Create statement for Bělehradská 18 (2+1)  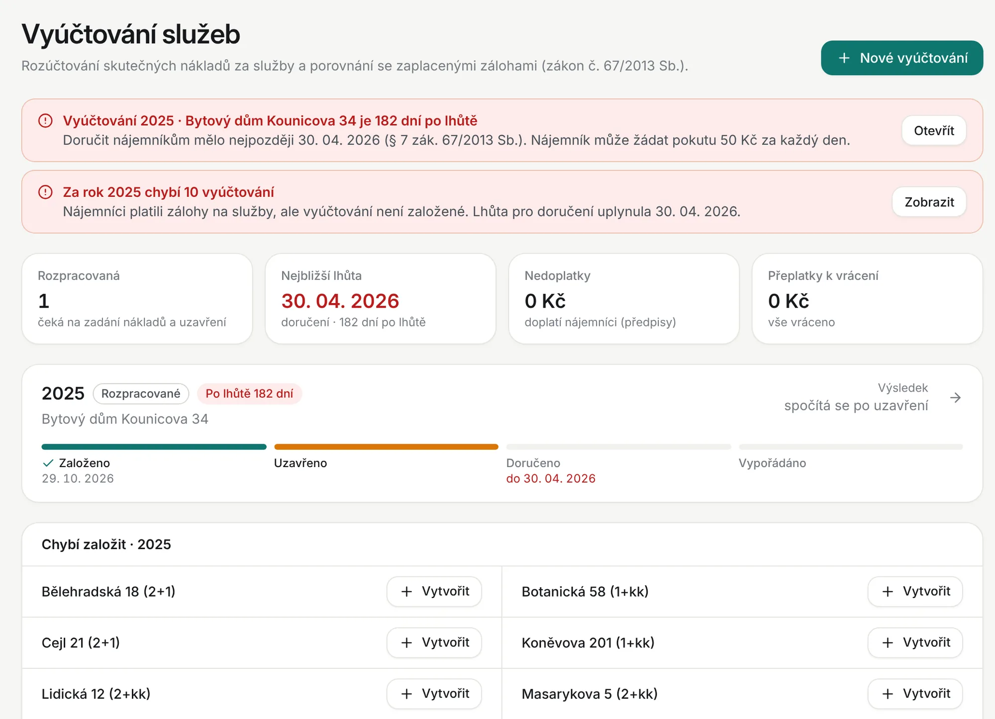pyautogui.click(x=434, y=591)
